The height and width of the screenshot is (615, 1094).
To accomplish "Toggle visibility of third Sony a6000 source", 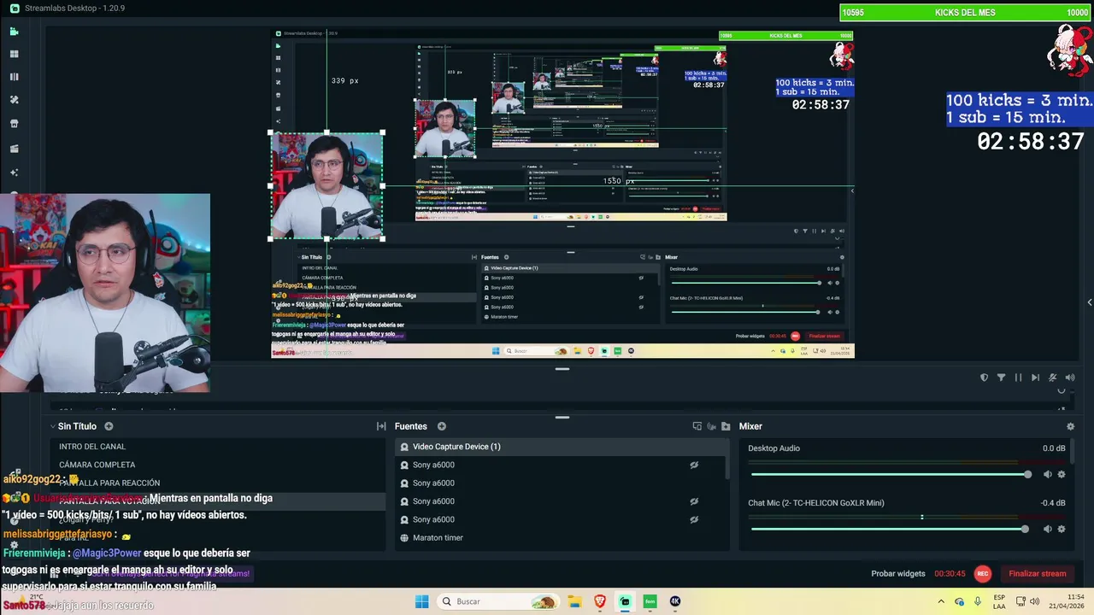I will click(694, 501).
